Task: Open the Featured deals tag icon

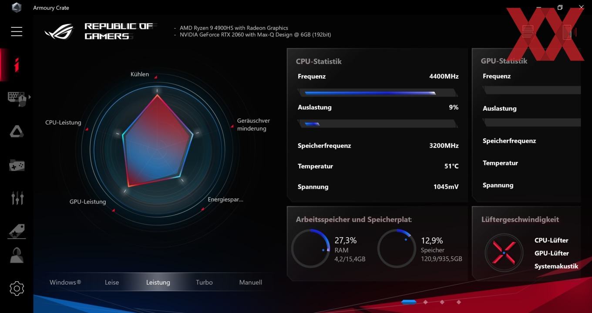Action: 17,231
